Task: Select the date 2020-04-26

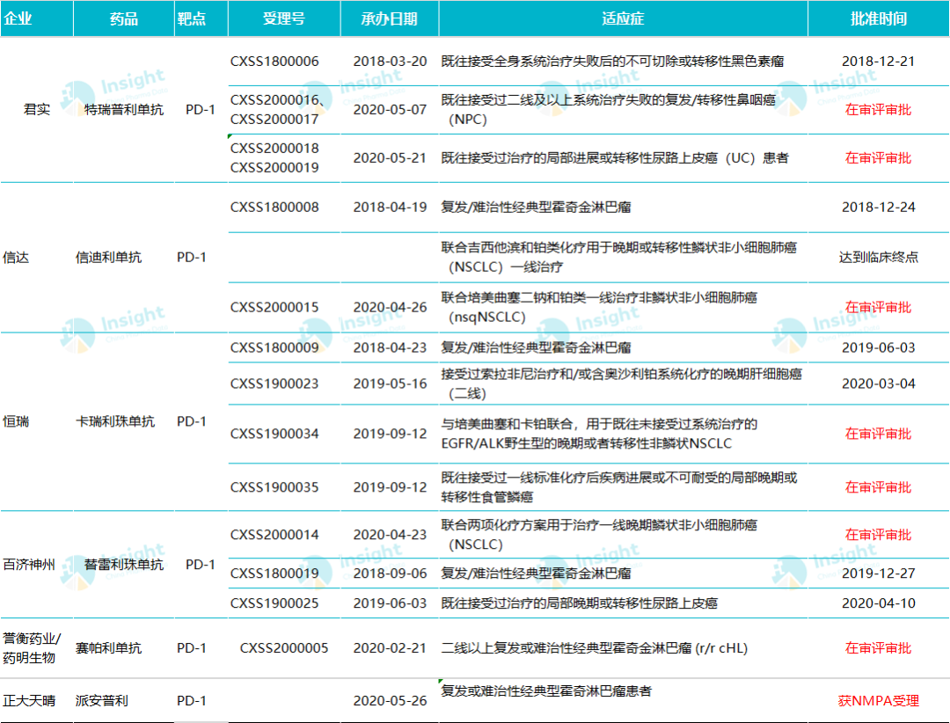Action: point(391,307)
